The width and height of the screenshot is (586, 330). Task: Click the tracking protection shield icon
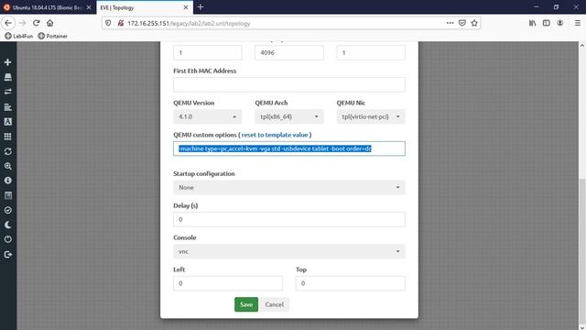[108, 23]
